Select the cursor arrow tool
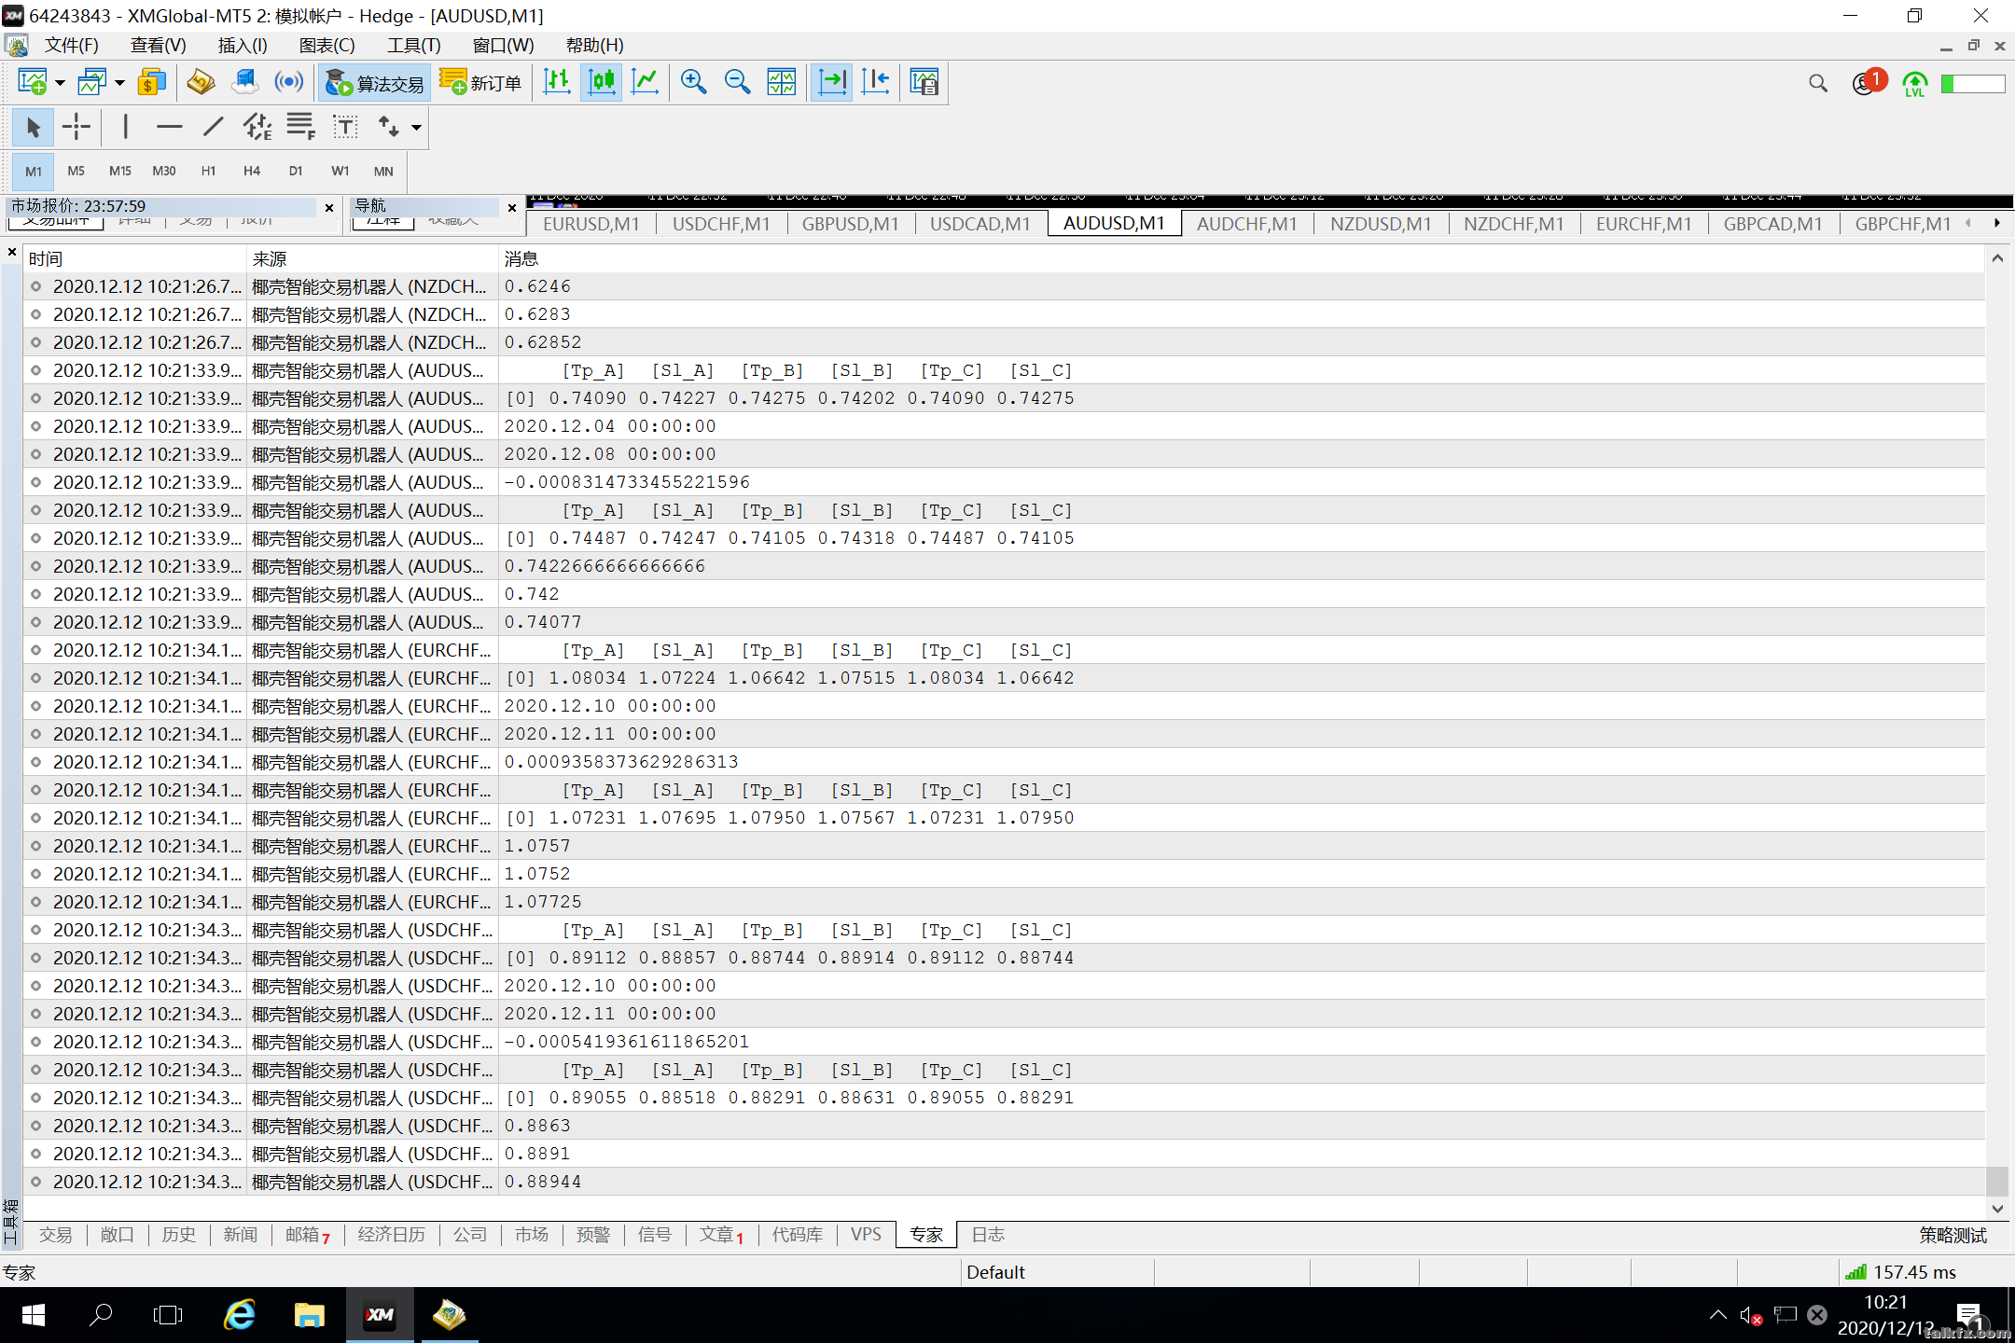This screenshot has height=1343, width=2015. pos(33,127)
